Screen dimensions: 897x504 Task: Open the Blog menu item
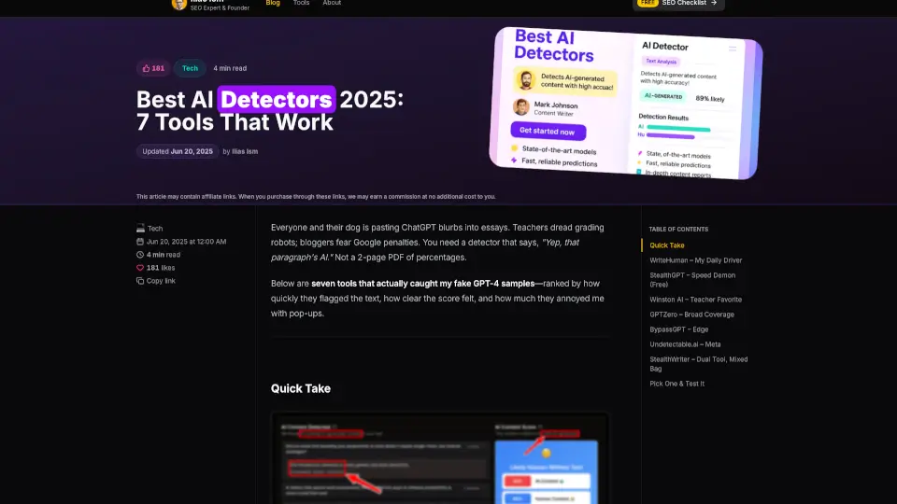(x=273, y=3)
